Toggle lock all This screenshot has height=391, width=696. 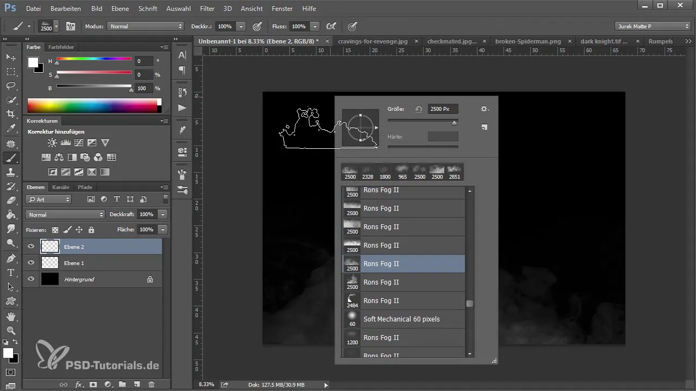[91, 230]
